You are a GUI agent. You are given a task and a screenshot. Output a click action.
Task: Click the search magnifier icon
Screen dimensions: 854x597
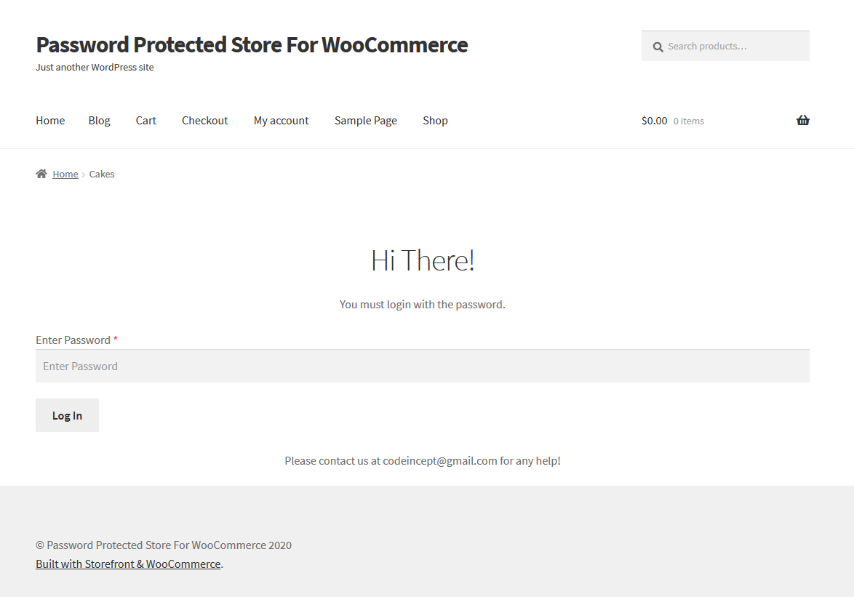(x=658, y=47)
